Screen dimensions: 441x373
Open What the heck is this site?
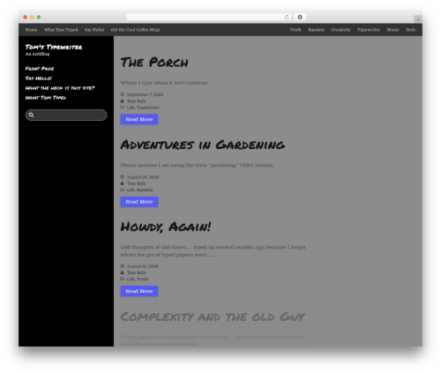pos(60,88)
